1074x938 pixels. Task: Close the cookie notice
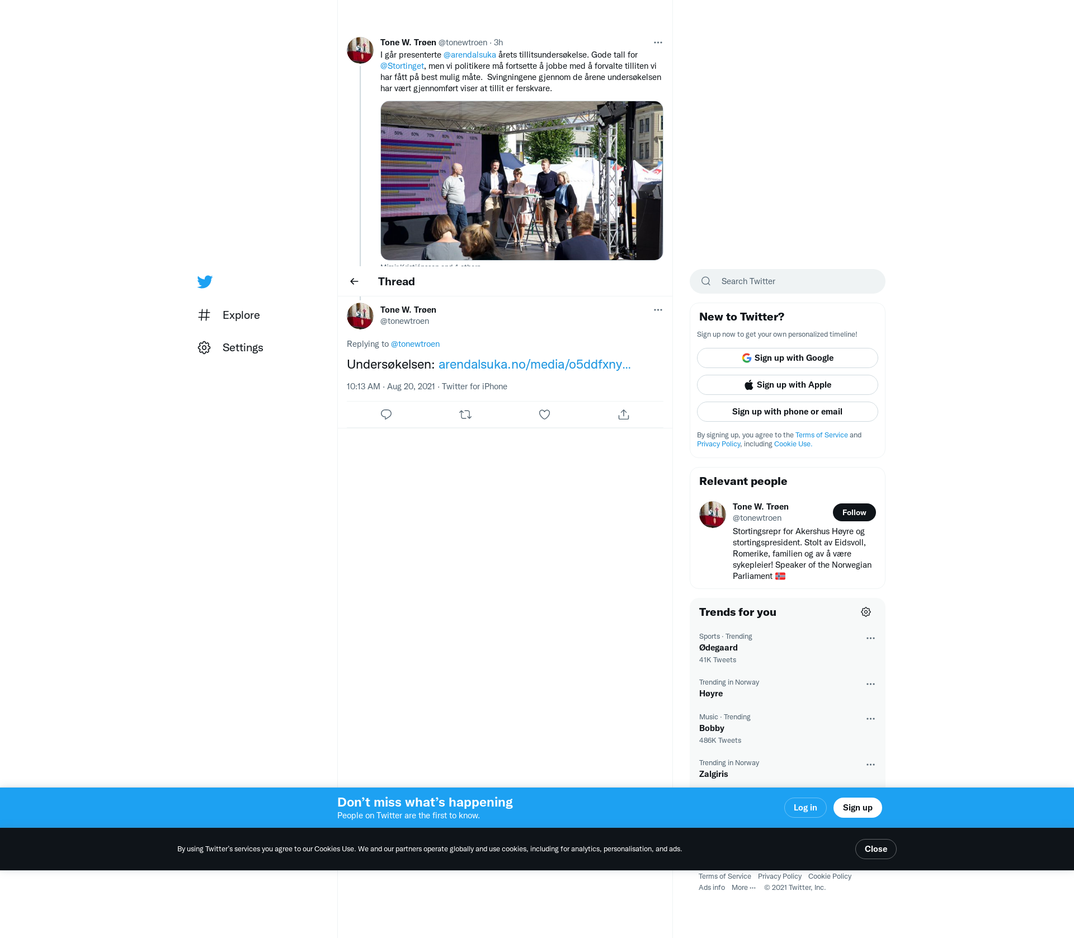pyautogui.click(x=876, y=849)
